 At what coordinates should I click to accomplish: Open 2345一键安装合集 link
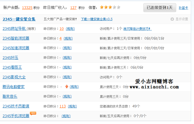click(x=19, y=19)
